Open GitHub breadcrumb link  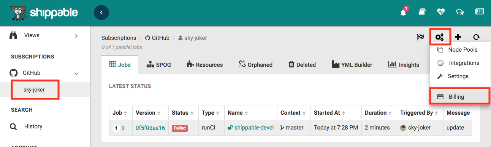pos(157,38)
